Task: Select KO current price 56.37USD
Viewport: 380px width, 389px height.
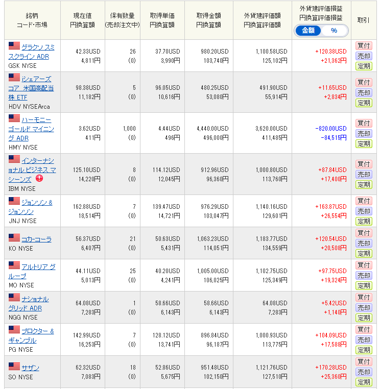Action: click(x=88, y=239)
